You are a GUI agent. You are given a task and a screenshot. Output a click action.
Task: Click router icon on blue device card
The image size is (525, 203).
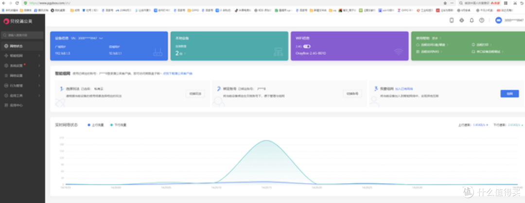tap(157, 52)
